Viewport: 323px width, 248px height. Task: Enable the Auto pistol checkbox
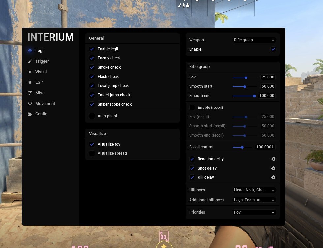click(92, 116)
